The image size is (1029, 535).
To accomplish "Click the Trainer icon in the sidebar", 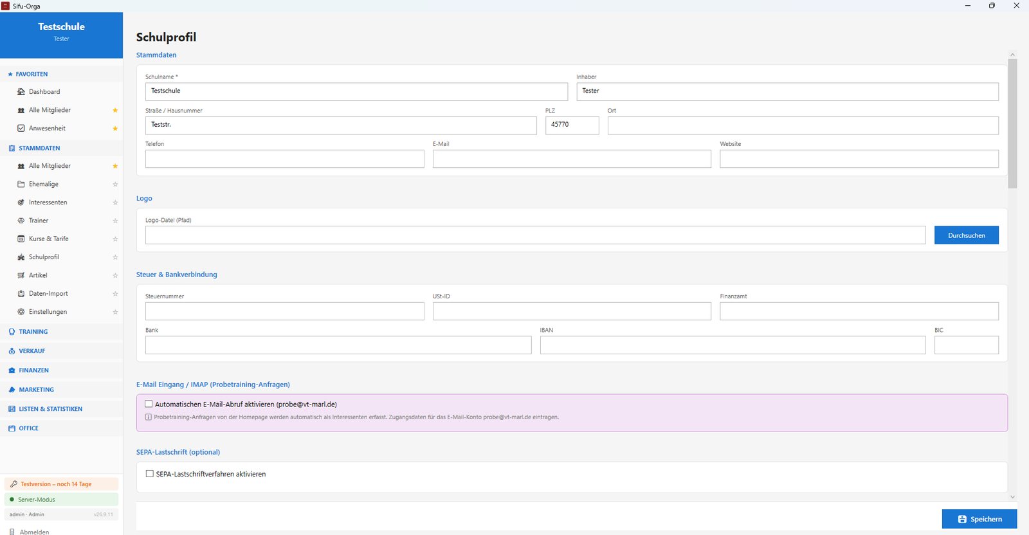I will click(21, 221).
